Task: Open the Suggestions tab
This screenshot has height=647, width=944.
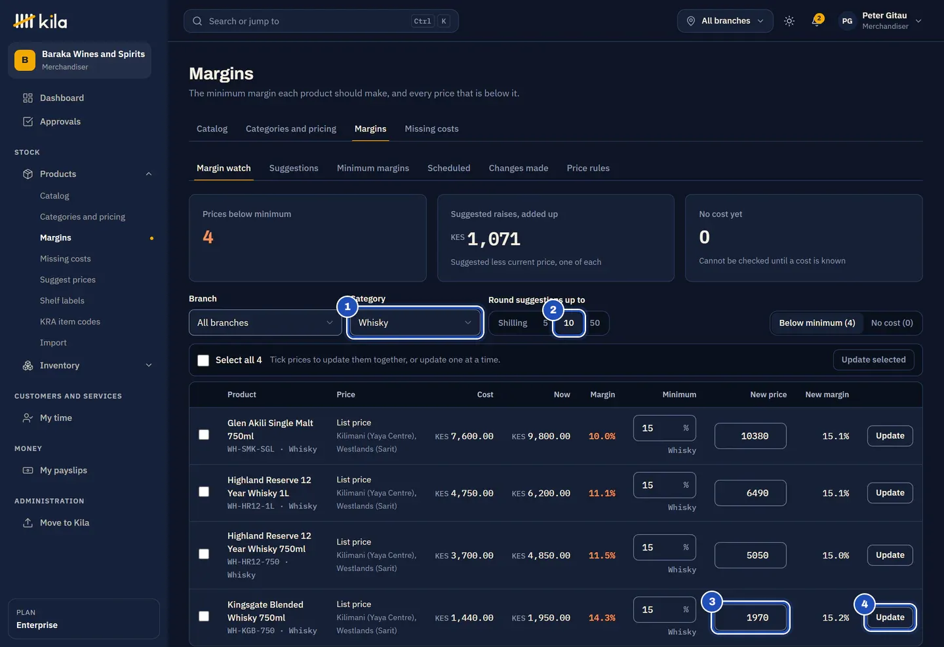Action: [x=294, y=168]
